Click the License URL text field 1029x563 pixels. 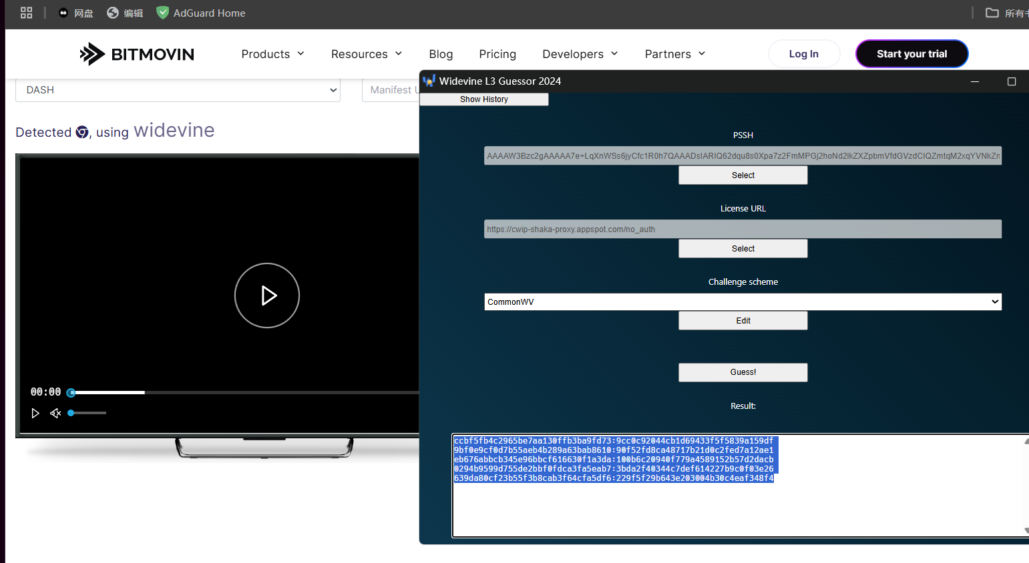tap(743, 229)
